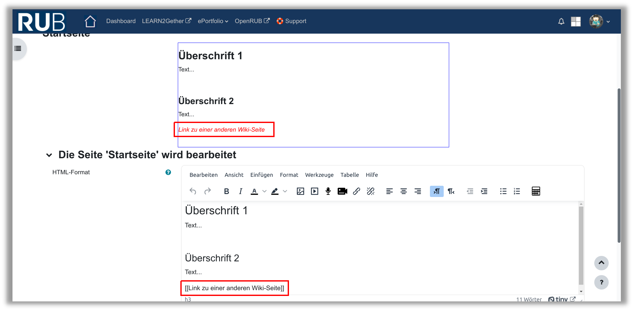Open the notifications bell
The width and height of the screenshot is (634, 311).
coord(561,21)
